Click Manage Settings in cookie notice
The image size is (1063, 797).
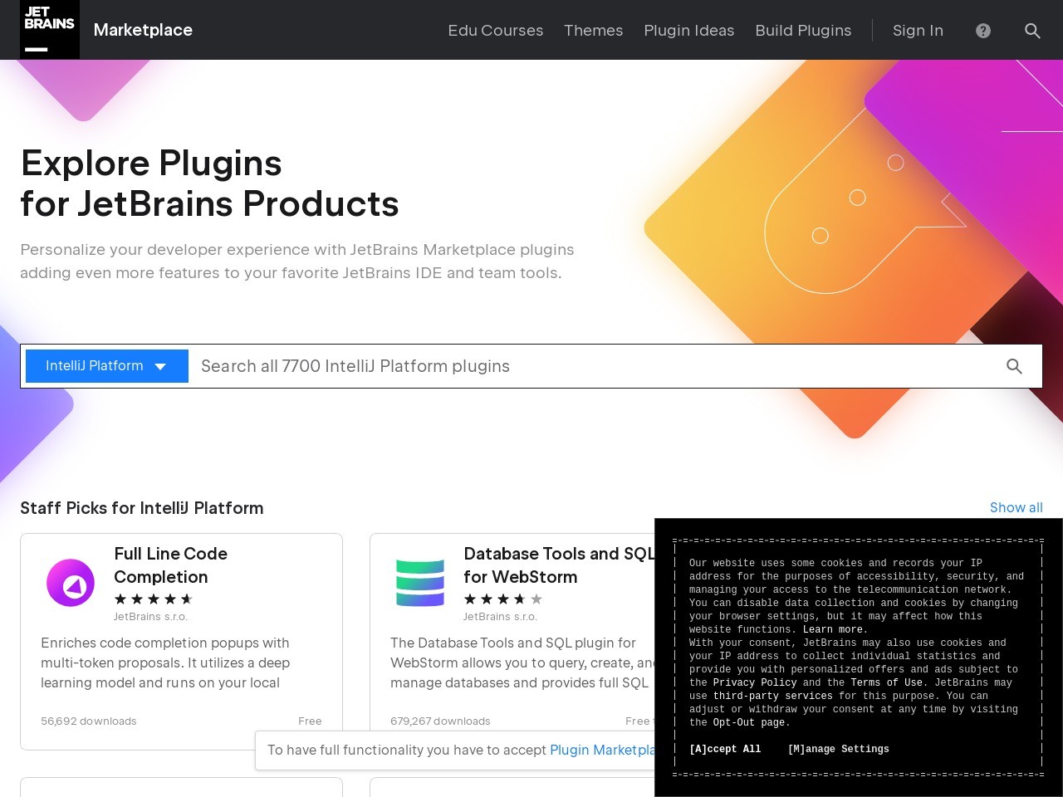pos(838,749)
